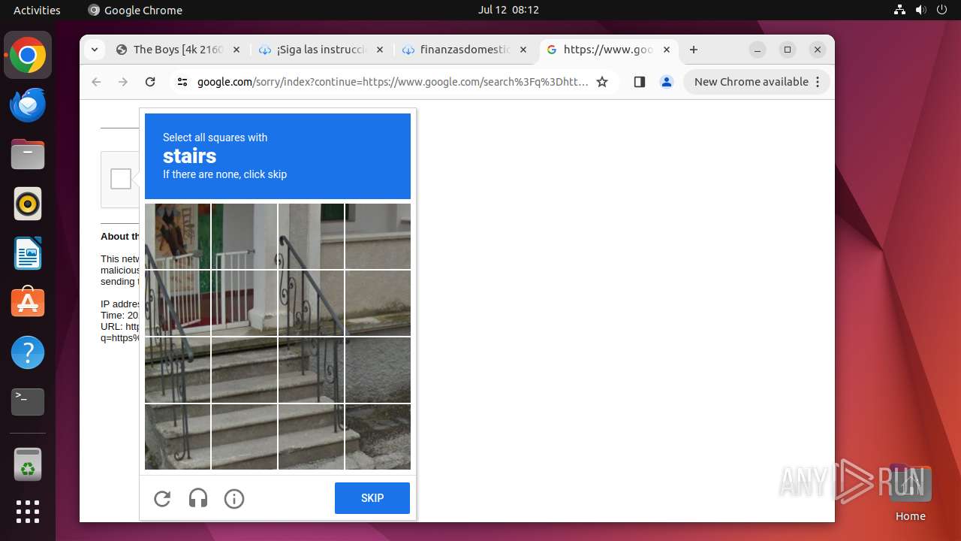
Task: Select the third-row fourth tile with stucco wall
Action: coord(378,370)
